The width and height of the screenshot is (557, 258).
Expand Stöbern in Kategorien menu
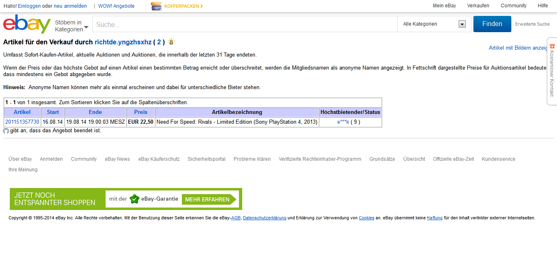[x=72, y=26]
